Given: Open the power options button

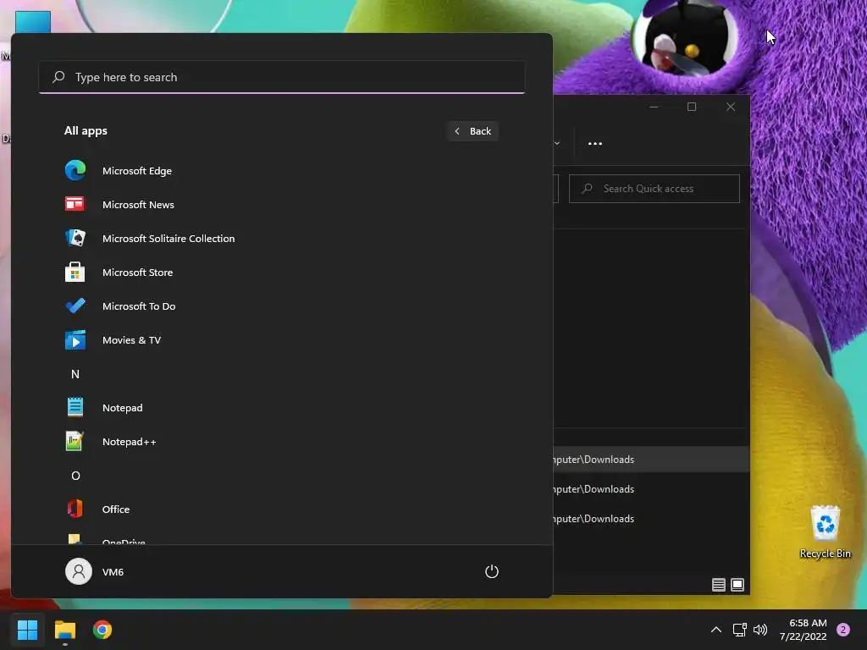Looking at the screenshot, I should point(492,571).
